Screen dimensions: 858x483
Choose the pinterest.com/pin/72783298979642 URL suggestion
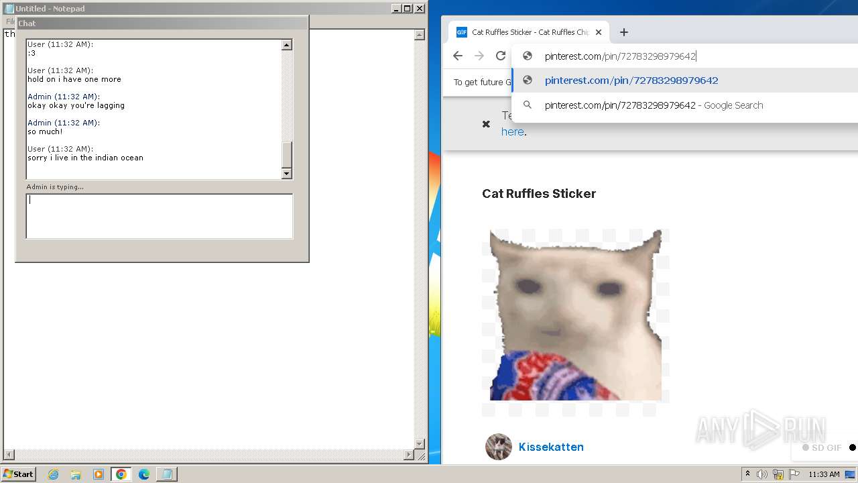(x=685, y=80)
